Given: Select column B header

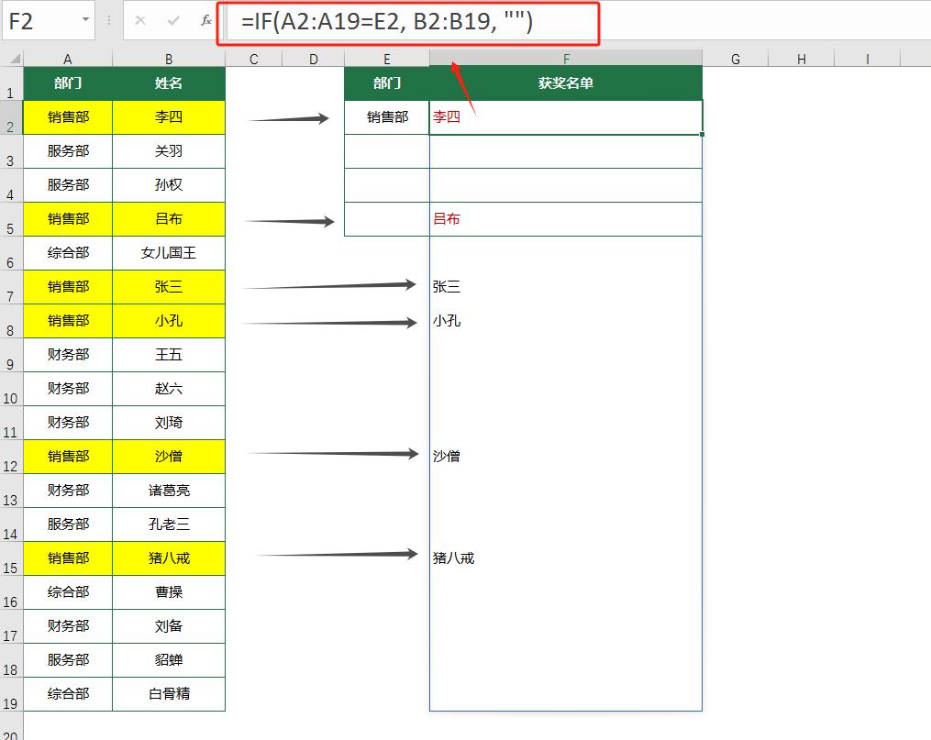Looking at the screenshot, I should [169, 59].
